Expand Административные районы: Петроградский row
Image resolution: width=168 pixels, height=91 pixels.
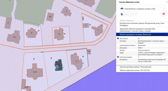142,67
